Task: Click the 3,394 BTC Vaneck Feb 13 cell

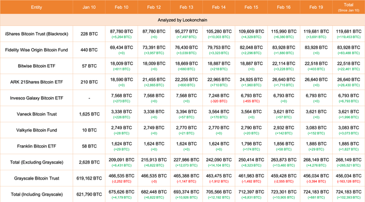Action: coord(186,114)
